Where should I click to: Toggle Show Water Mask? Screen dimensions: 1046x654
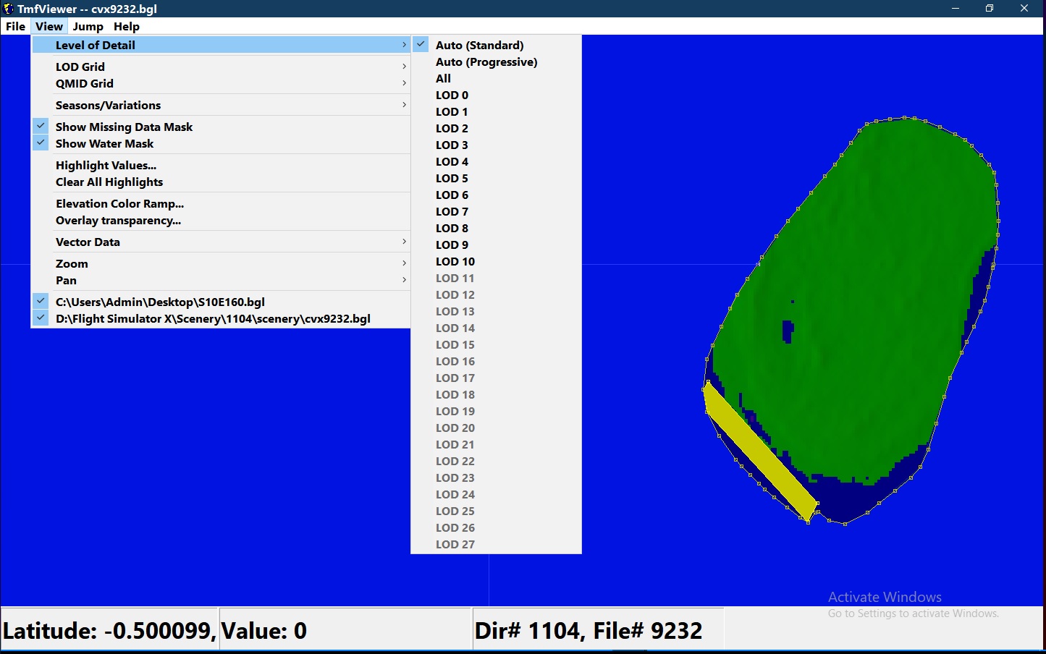tap(221, 143)
